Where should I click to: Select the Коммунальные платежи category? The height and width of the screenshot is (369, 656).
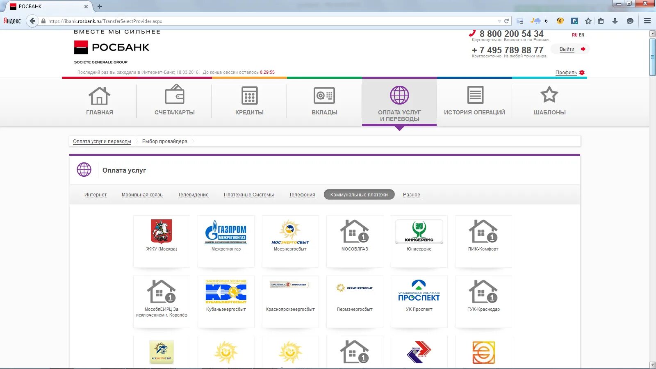coord(359,194)
